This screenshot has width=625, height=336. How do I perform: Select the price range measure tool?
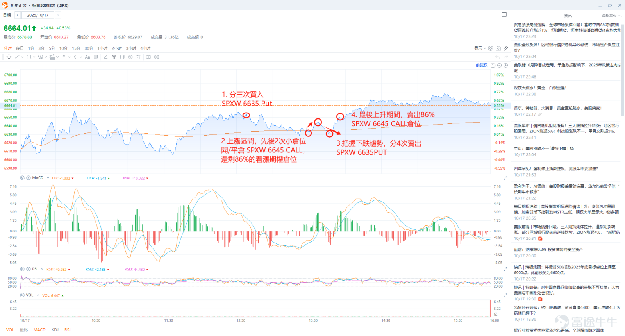[x=64, y=57]
